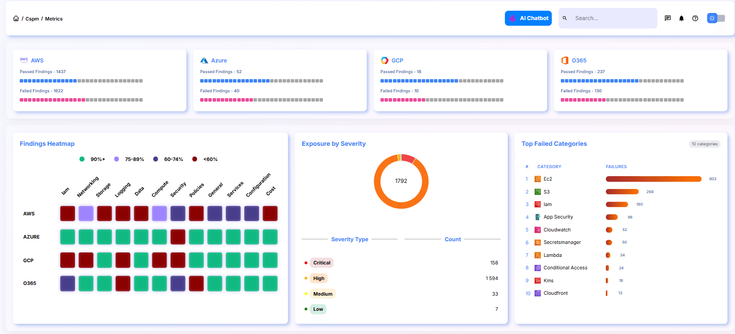Click the Conditional Access category icon
735x334 pixels.
(x=538, y=268)
